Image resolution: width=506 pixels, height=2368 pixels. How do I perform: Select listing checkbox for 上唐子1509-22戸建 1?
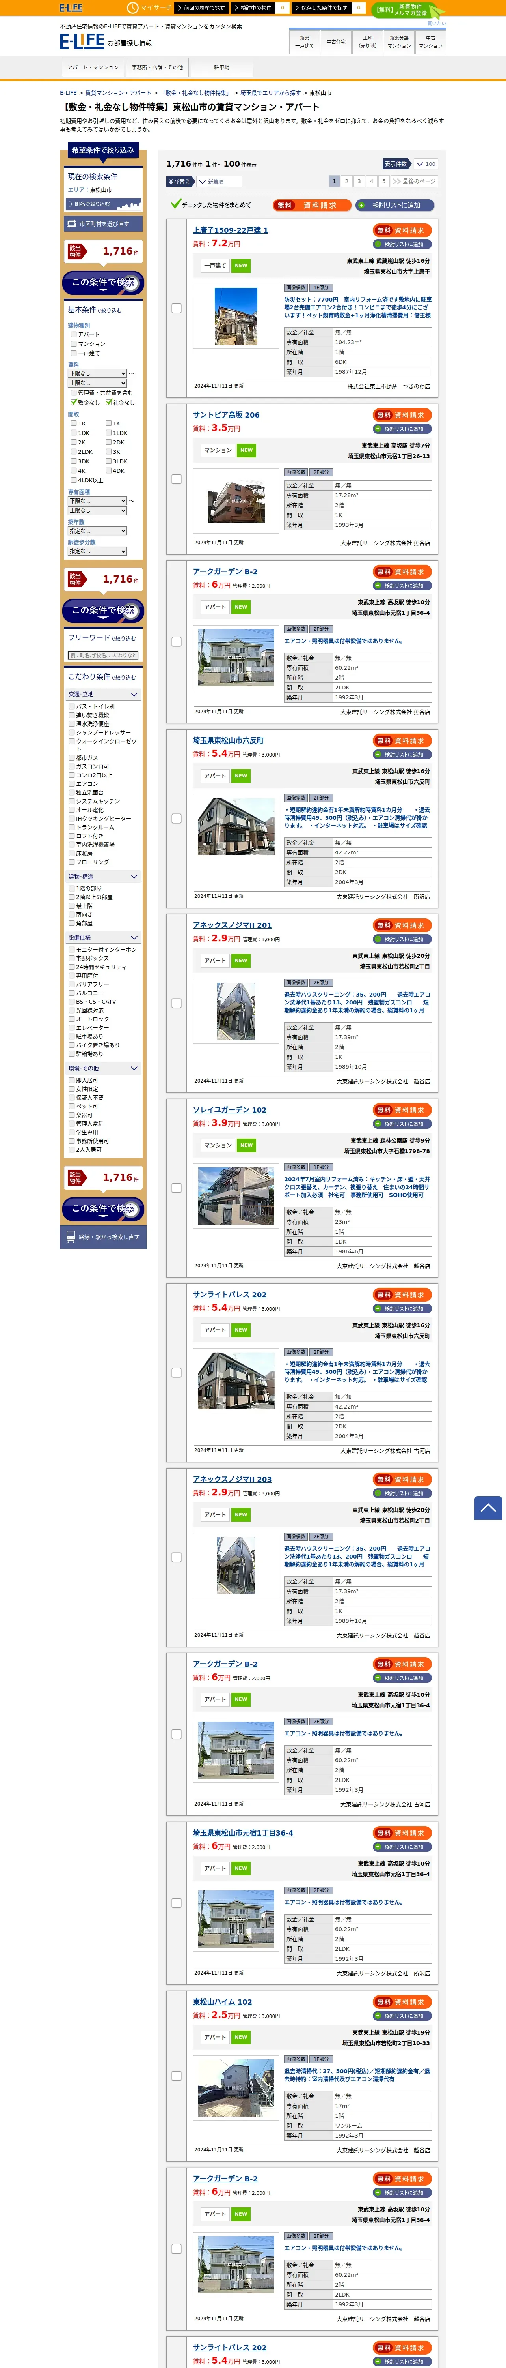(x=176, y=308)
